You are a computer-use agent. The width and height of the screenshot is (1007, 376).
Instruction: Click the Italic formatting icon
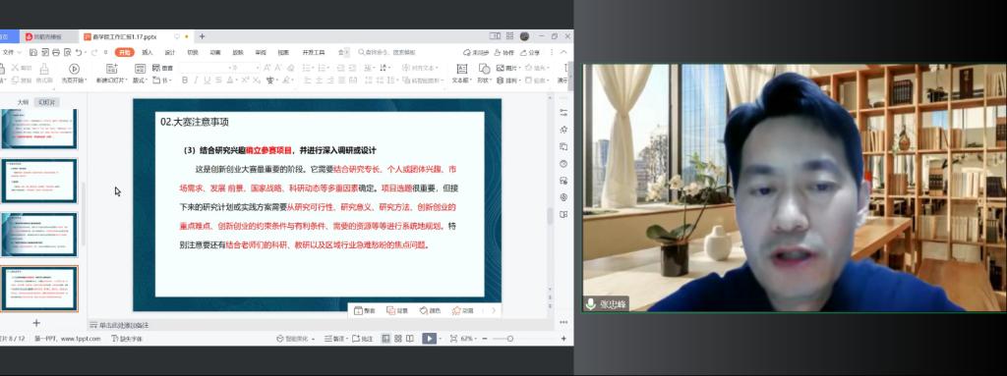[x=196, y=81]
